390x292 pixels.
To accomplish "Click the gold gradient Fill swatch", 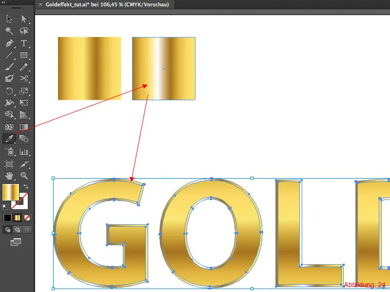I will (x=10, y=192).
